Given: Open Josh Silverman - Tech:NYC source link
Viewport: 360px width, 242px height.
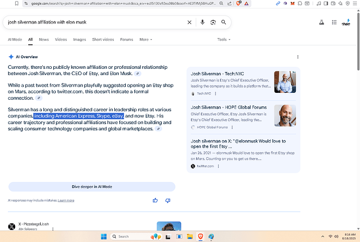Looking at the screenshot, I should click(217, 74).
